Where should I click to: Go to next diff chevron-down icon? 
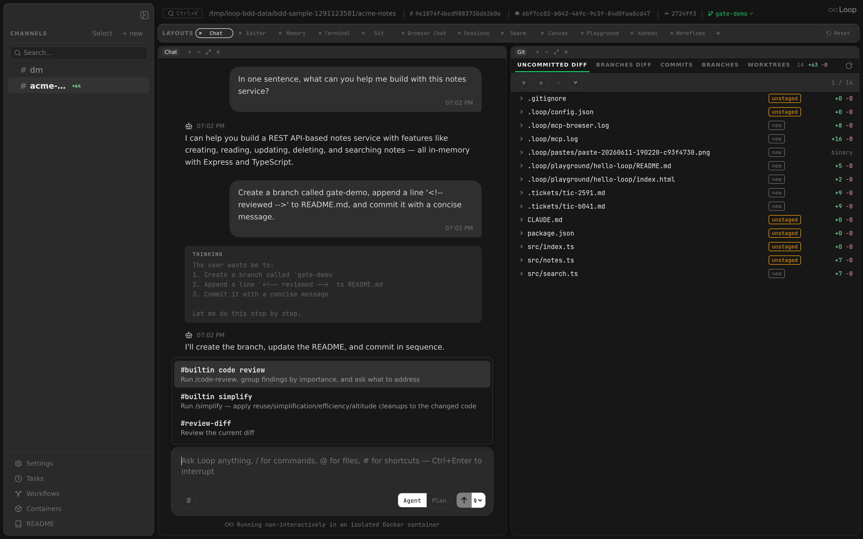(575, 83)
